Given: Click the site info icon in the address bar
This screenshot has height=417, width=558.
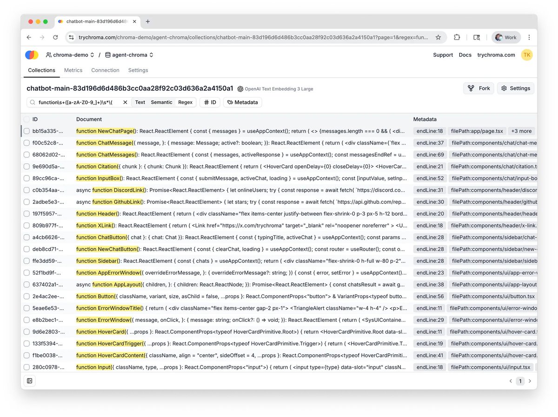Looking at the screenshot, I should [x=71, y=38].
